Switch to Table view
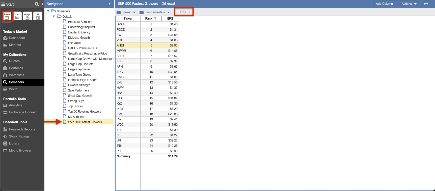The width and height of the screenshot is (435, 191). (x=7, y=16)
